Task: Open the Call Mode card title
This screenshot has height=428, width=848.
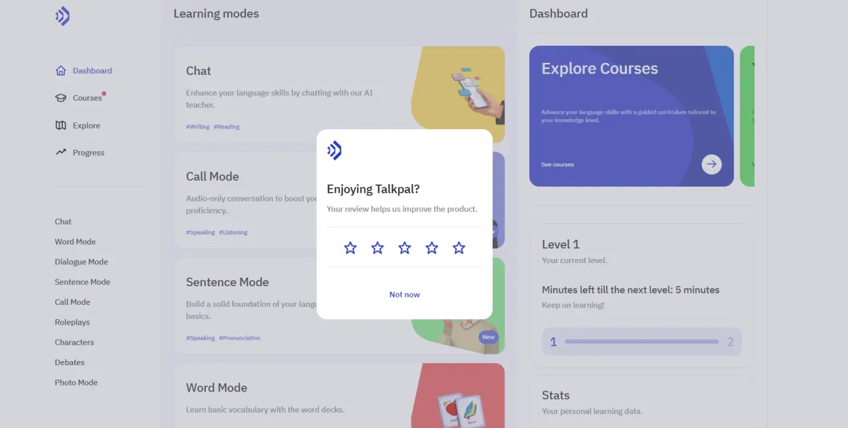Action: 212,176
